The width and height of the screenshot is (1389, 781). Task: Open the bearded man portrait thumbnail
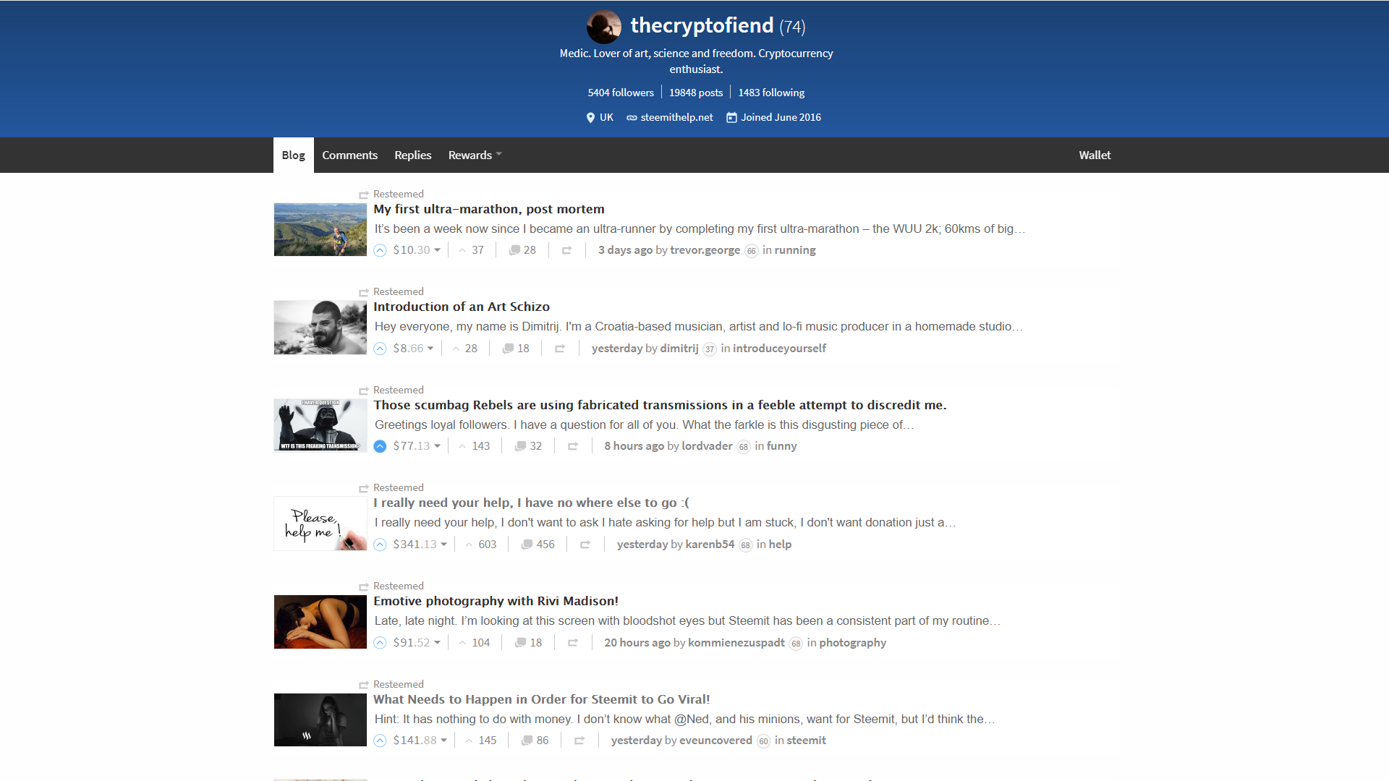[x=320, y=328]
